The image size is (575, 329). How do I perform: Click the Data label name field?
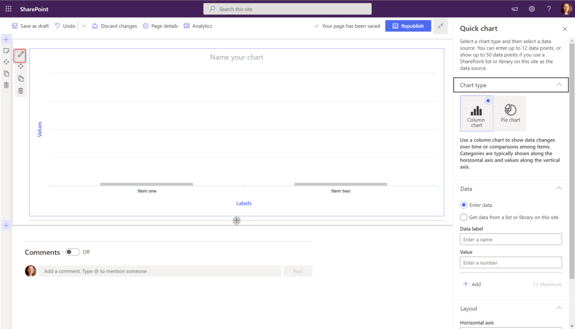point(511,239)
